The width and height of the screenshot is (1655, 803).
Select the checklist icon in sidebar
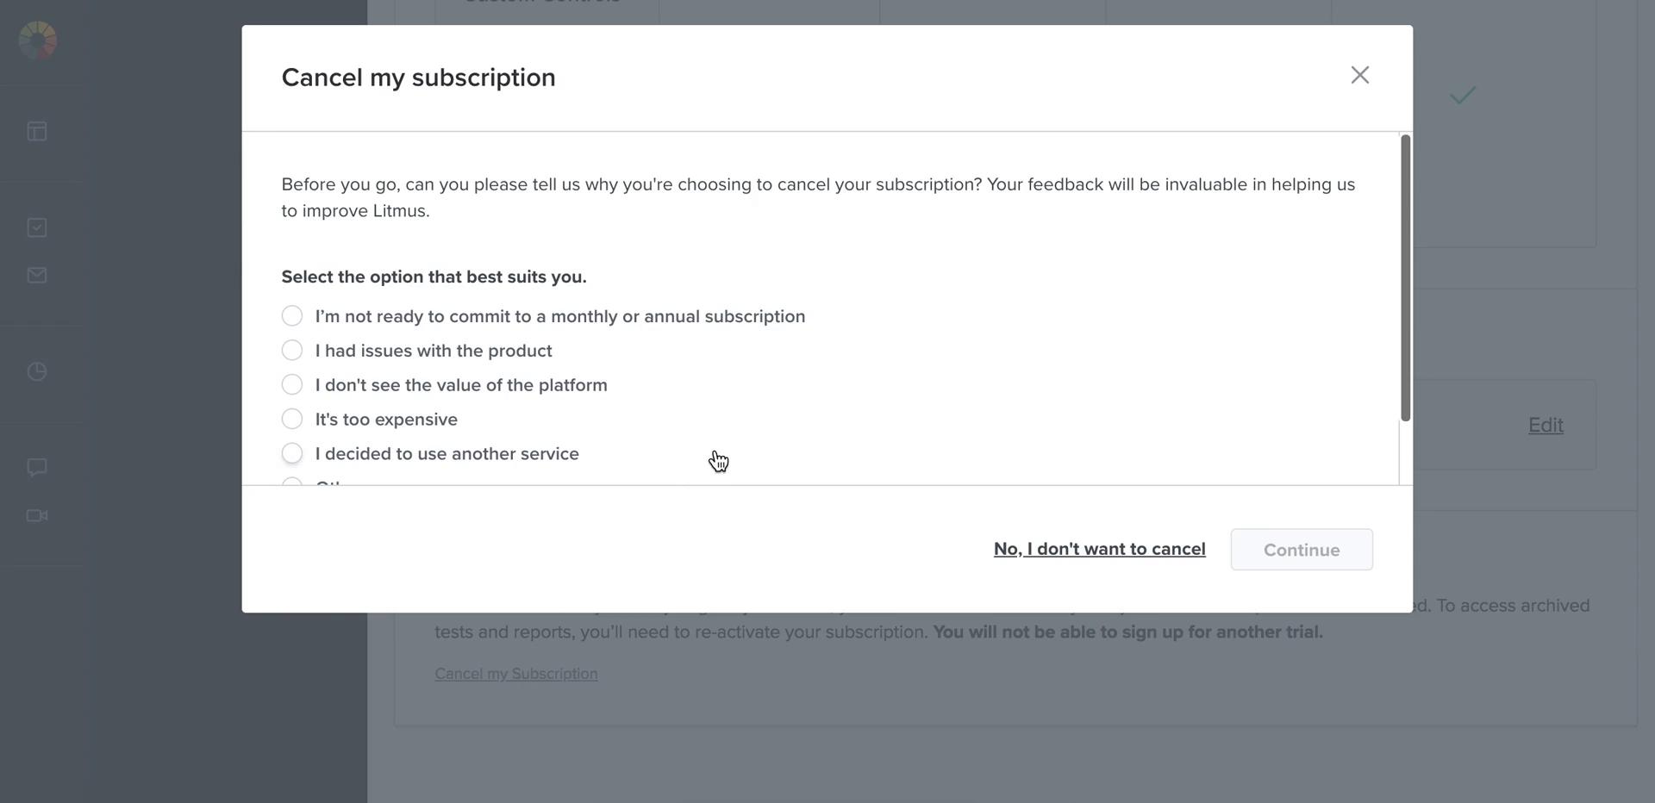coord(36,227)
